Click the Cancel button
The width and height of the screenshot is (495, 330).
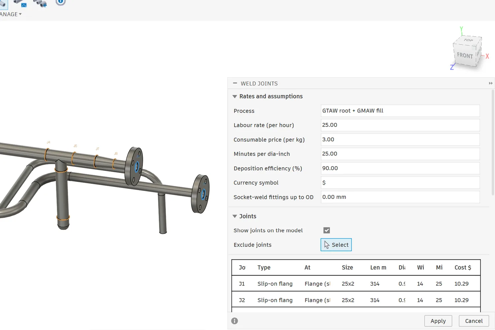474,321
